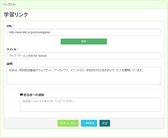Click the URL input field
This screenshot has height=138, width=168.
click(84, 32)
